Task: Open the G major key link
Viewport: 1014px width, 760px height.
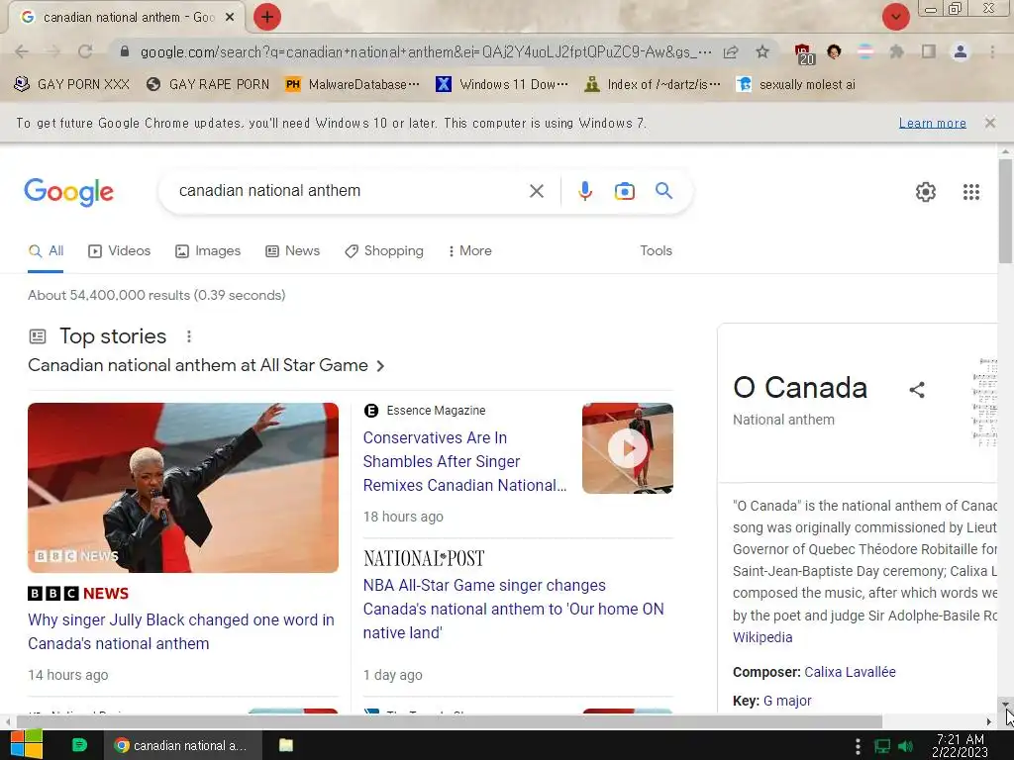Action: point(787,701)
